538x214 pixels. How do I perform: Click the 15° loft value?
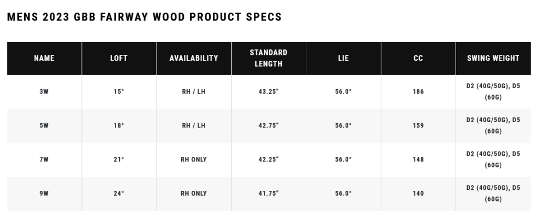tap(119, 92)
